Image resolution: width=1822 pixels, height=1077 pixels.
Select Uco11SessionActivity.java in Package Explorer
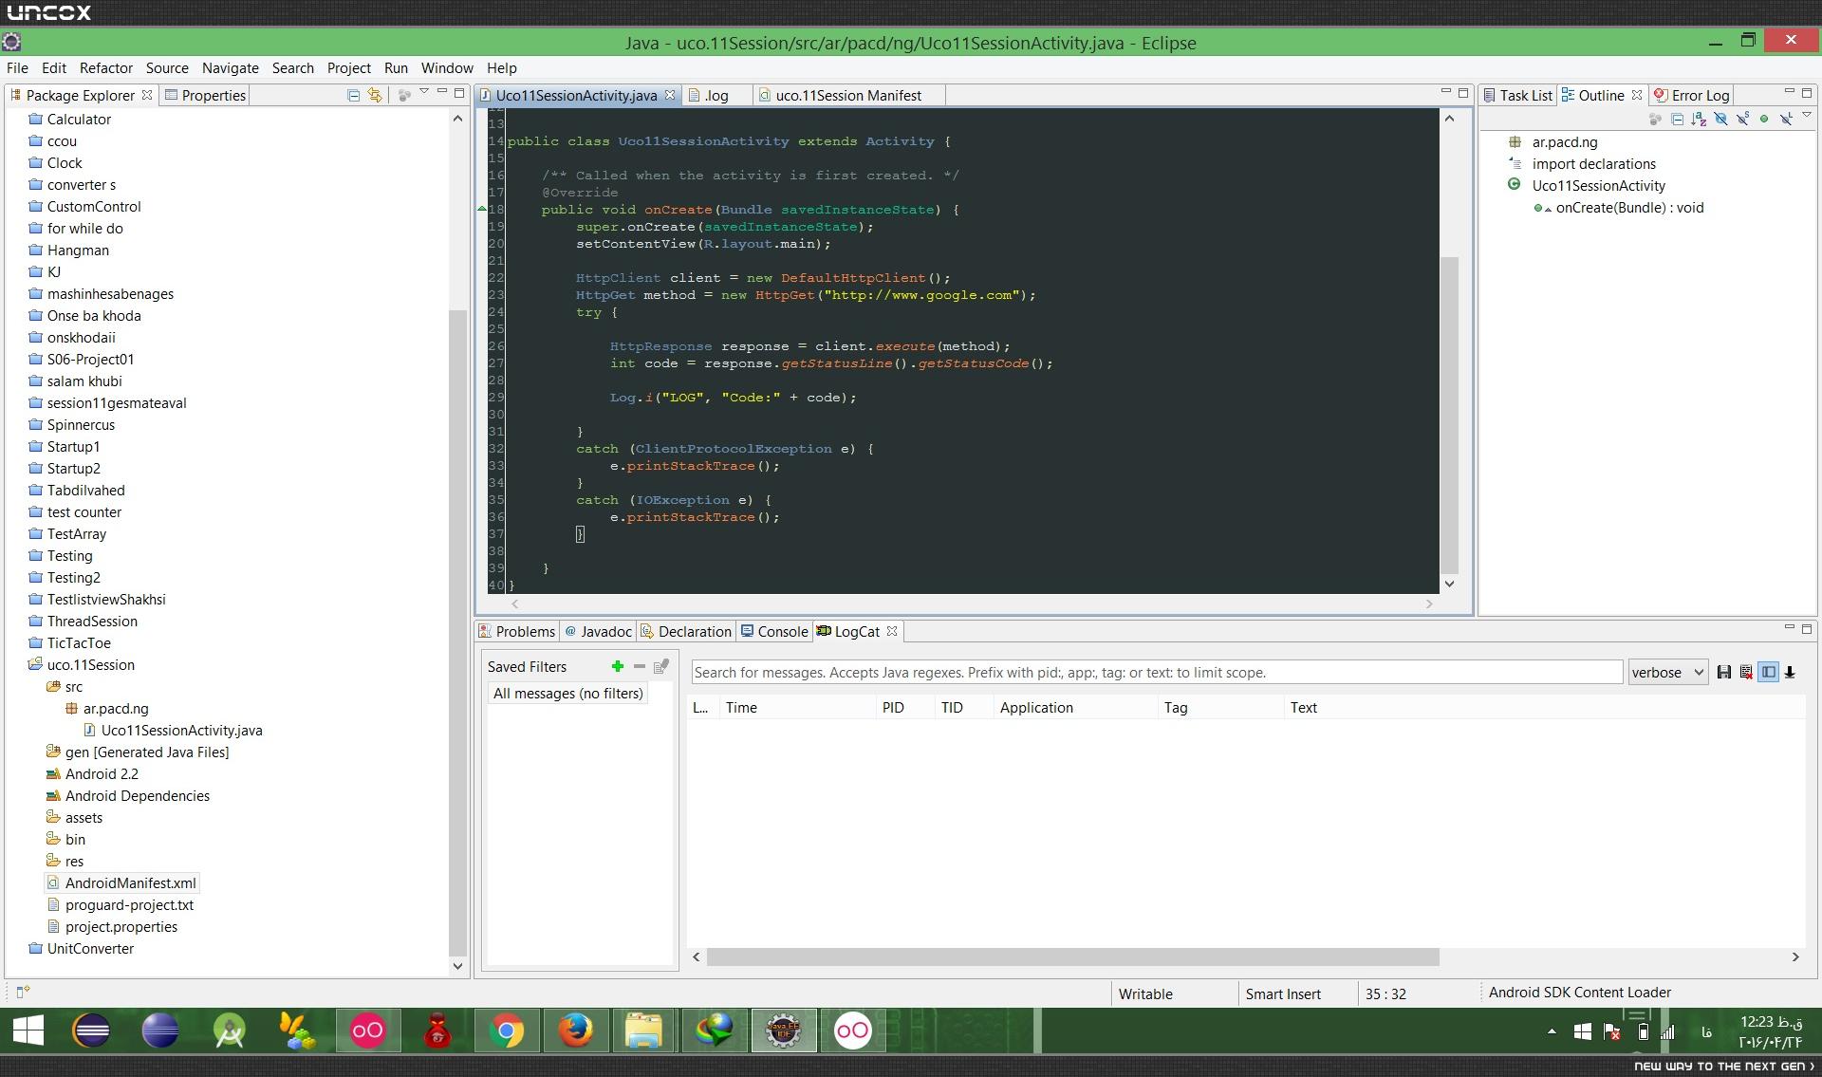click(181, 731)
